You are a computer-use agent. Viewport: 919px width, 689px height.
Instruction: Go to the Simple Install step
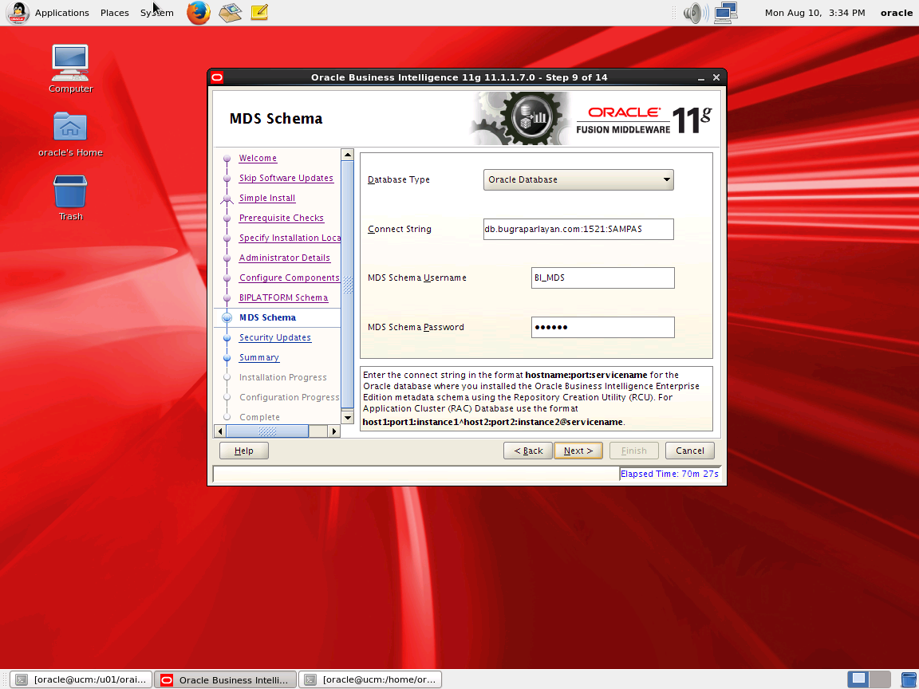267,198
